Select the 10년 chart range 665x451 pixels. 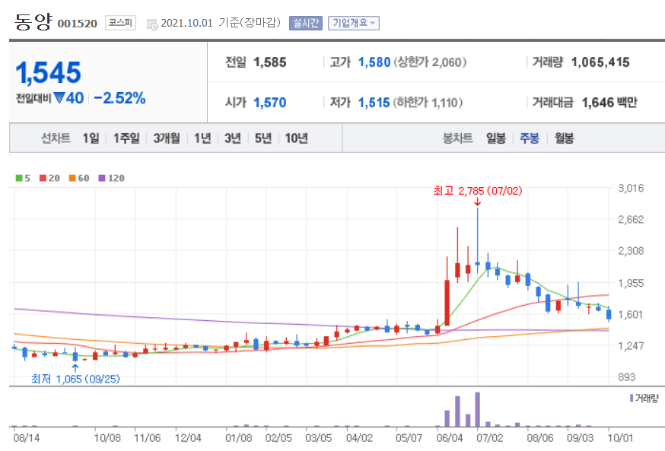click(x=295, y=139)
